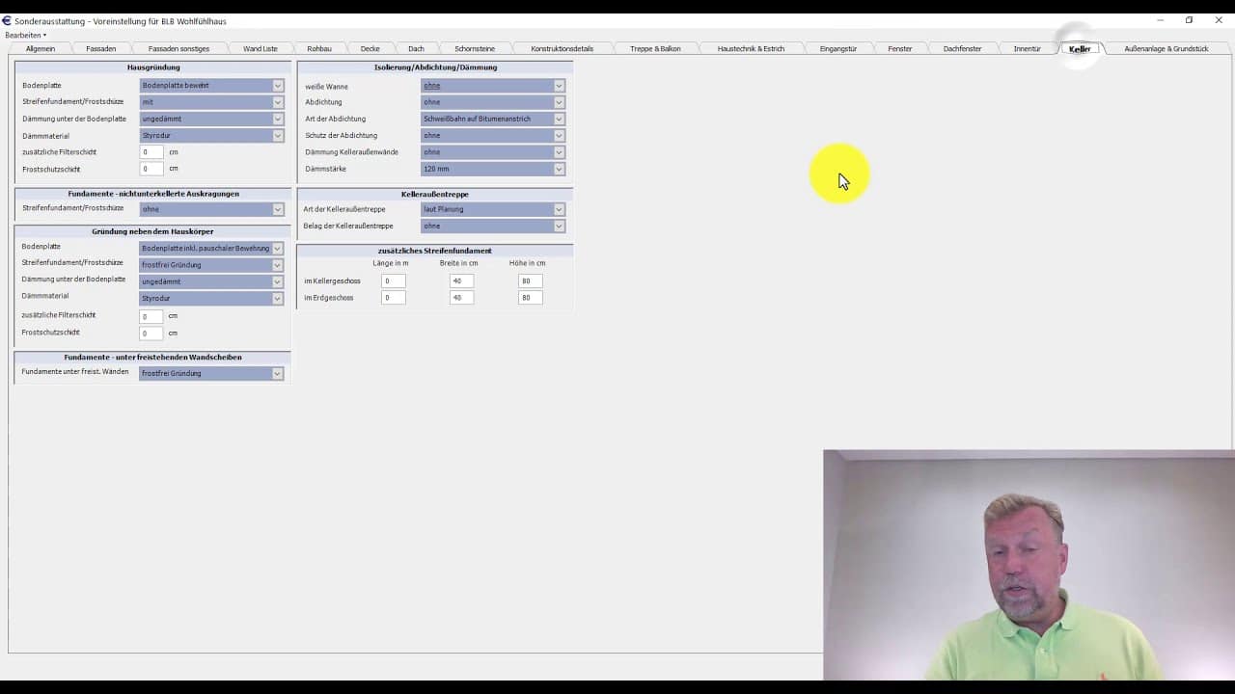The width and height of the screenshot is (1235, 694).
Task: Click Höhe field for im Erdgeschoss
Action: [x=530, y=298]
